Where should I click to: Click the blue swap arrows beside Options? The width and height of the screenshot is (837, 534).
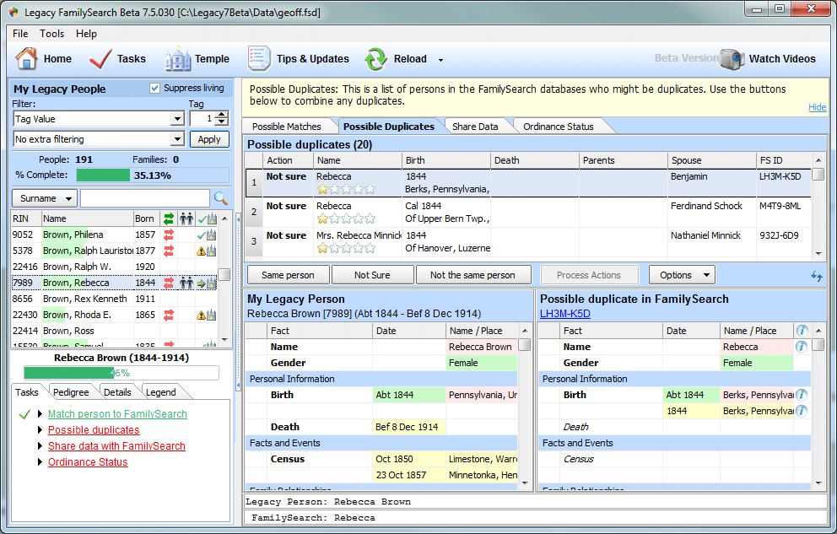pos(816,276)
